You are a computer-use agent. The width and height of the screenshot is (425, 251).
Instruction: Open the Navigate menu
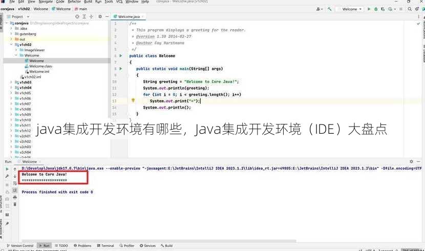pos(46,2)
